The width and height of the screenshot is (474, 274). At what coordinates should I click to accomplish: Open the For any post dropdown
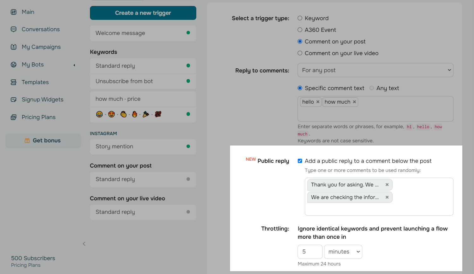click(x=375, y=70)
